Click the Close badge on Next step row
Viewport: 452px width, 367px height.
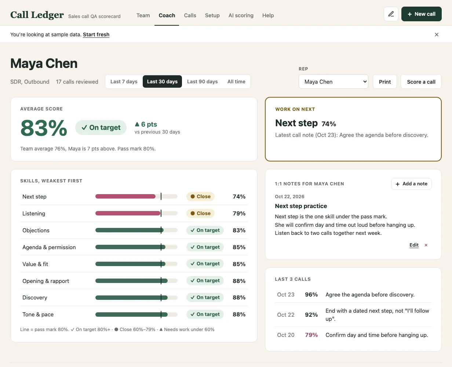(x=200, y=196)
